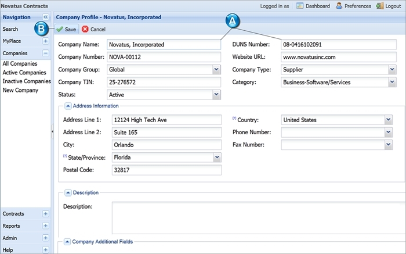Click the Company Name field

pos(164,44)
